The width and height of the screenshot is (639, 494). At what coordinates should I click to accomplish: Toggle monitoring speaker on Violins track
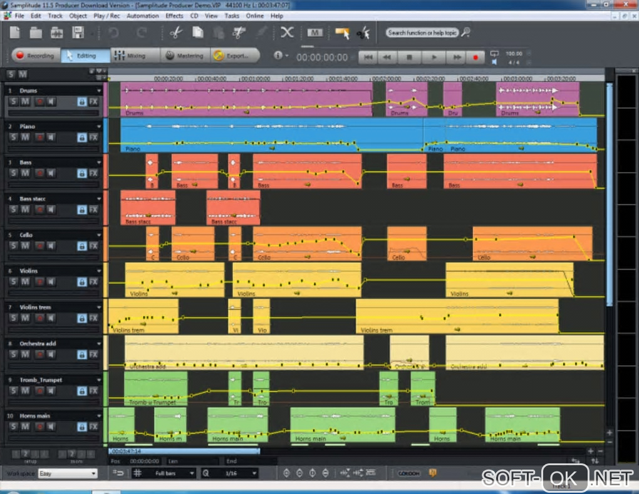coord(51,281)
